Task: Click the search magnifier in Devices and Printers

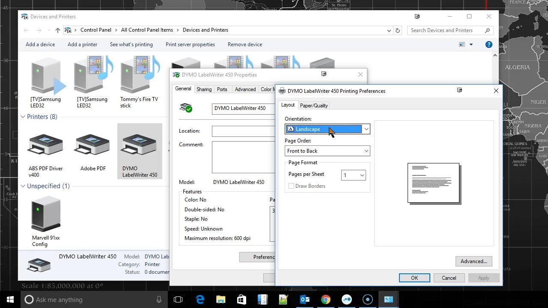Action: click(487, 30)
